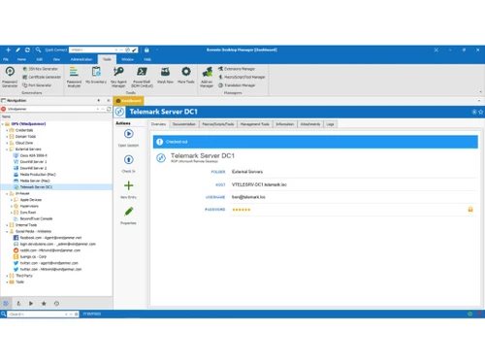
Task: Click the plus icon in the title bar
Action: (x=9, y=50)
